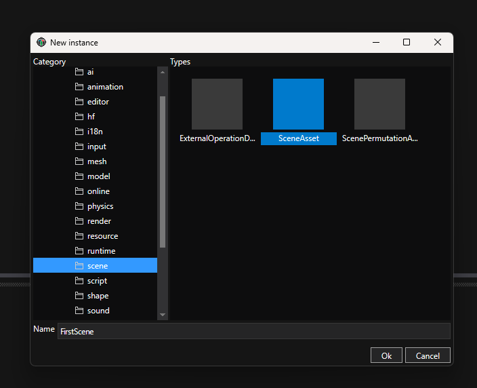
Task: Select the sound category label
Action: click(98, 311)
